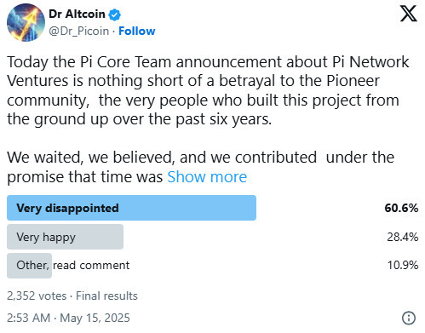The image size is (425, 333).
Task: Click the 60.6% poll result
Action: [401, 208]
